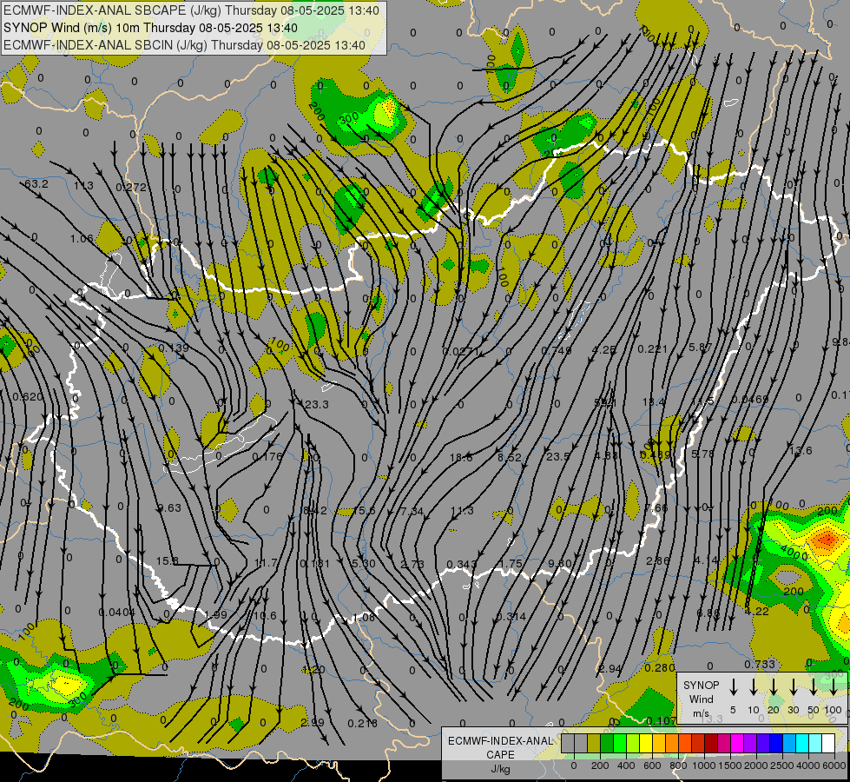Viewport: 850px width, 782px height.
Task: Select the olive CAPE legend swatch
Action: click(594, 743)
